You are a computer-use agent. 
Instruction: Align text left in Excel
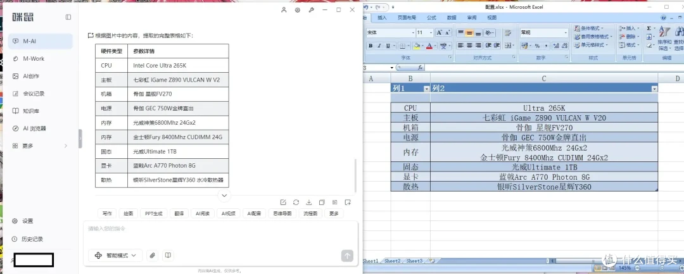pyautogui.click(x=460, y=46)
